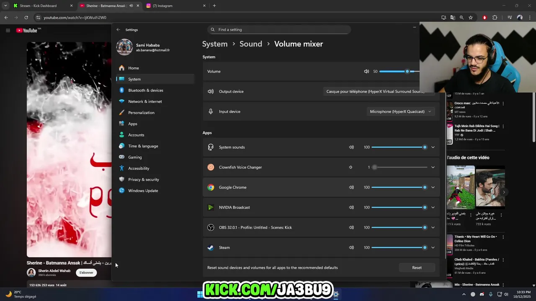Open a new Chrome tab
The image size is (536, 301).
pos(214,6)
